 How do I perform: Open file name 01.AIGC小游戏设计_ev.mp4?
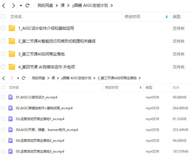coord(36,97)
